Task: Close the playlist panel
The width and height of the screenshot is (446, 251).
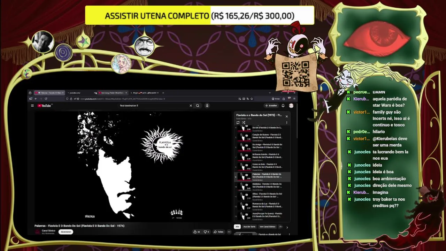Action: tap(287, 116)
